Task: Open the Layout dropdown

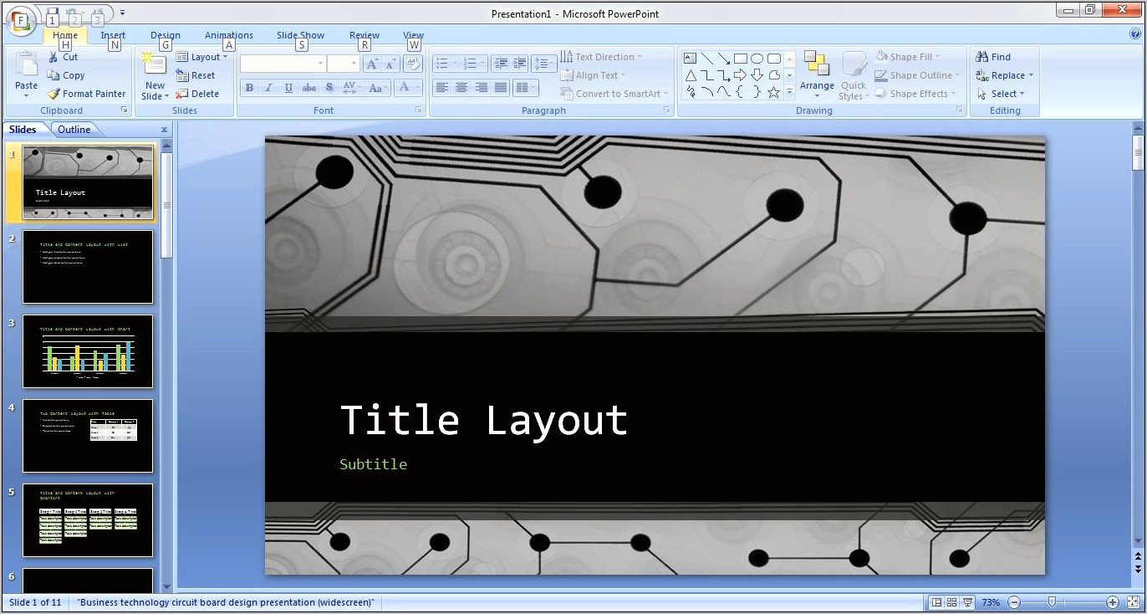Action: (202, 57)
